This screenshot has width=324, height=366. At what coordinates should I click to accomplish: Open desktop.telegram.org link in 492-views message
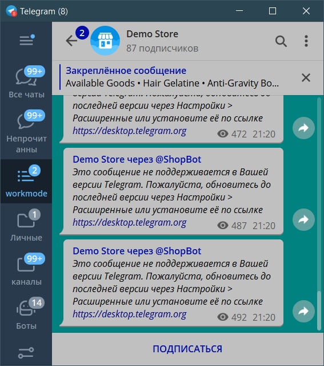coord(130,314)
